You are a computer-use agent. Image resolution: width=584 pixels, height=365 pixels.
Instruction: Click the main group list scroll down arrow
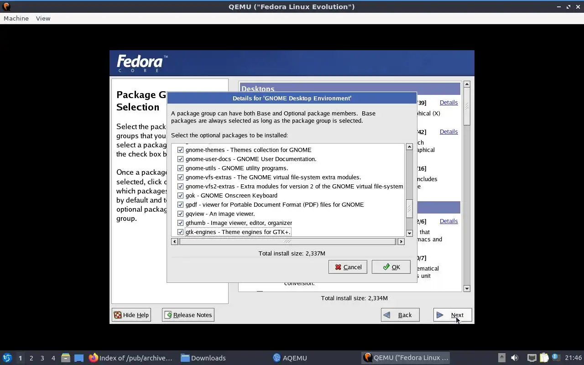pos(467,288)
